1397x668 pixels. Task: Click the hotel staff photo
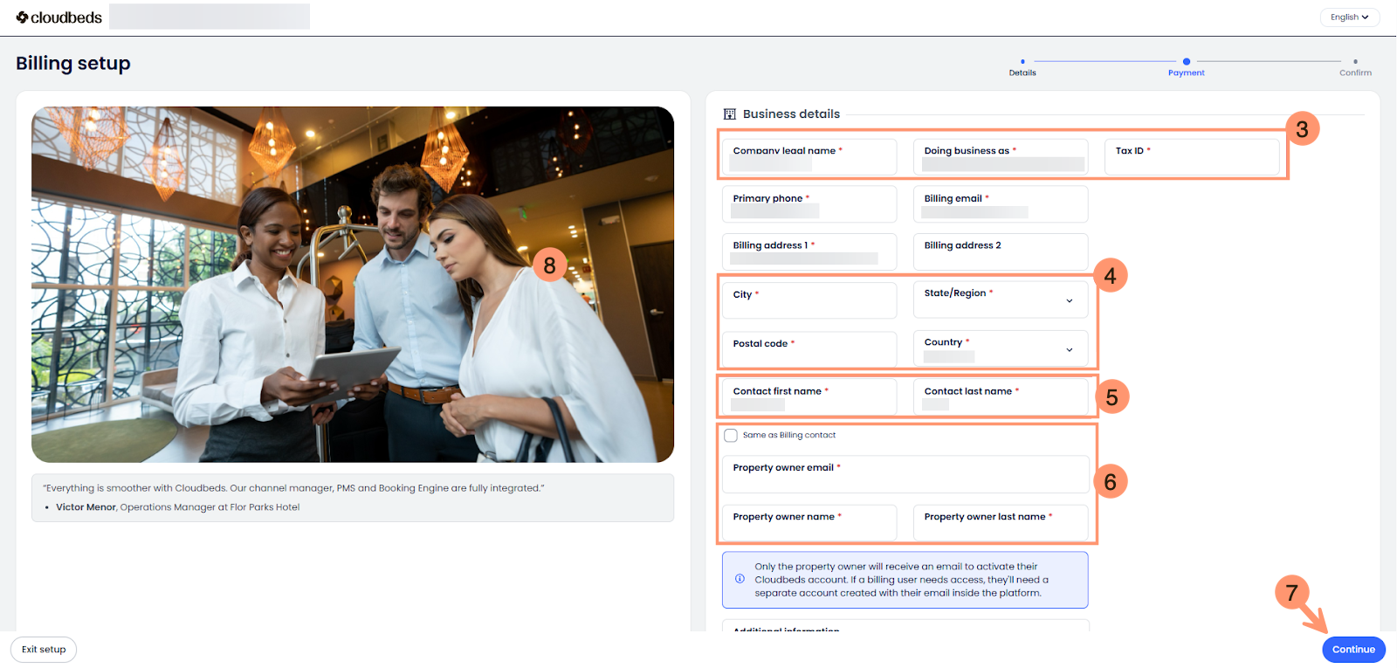353,285
